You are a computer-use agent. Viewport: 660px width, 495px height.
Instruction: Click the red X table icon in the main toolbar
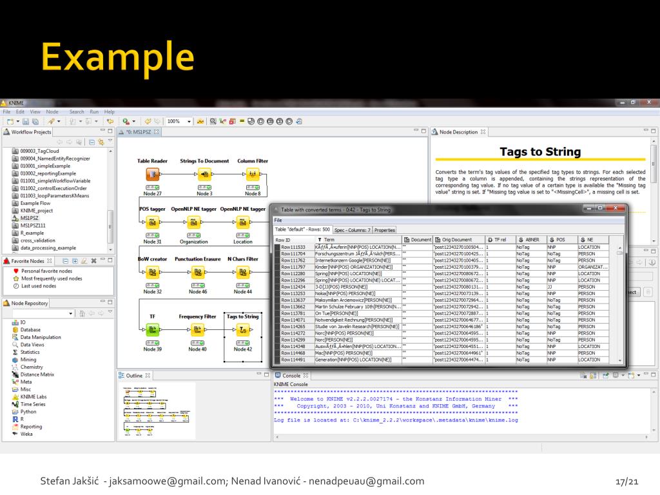click(232, 121)
